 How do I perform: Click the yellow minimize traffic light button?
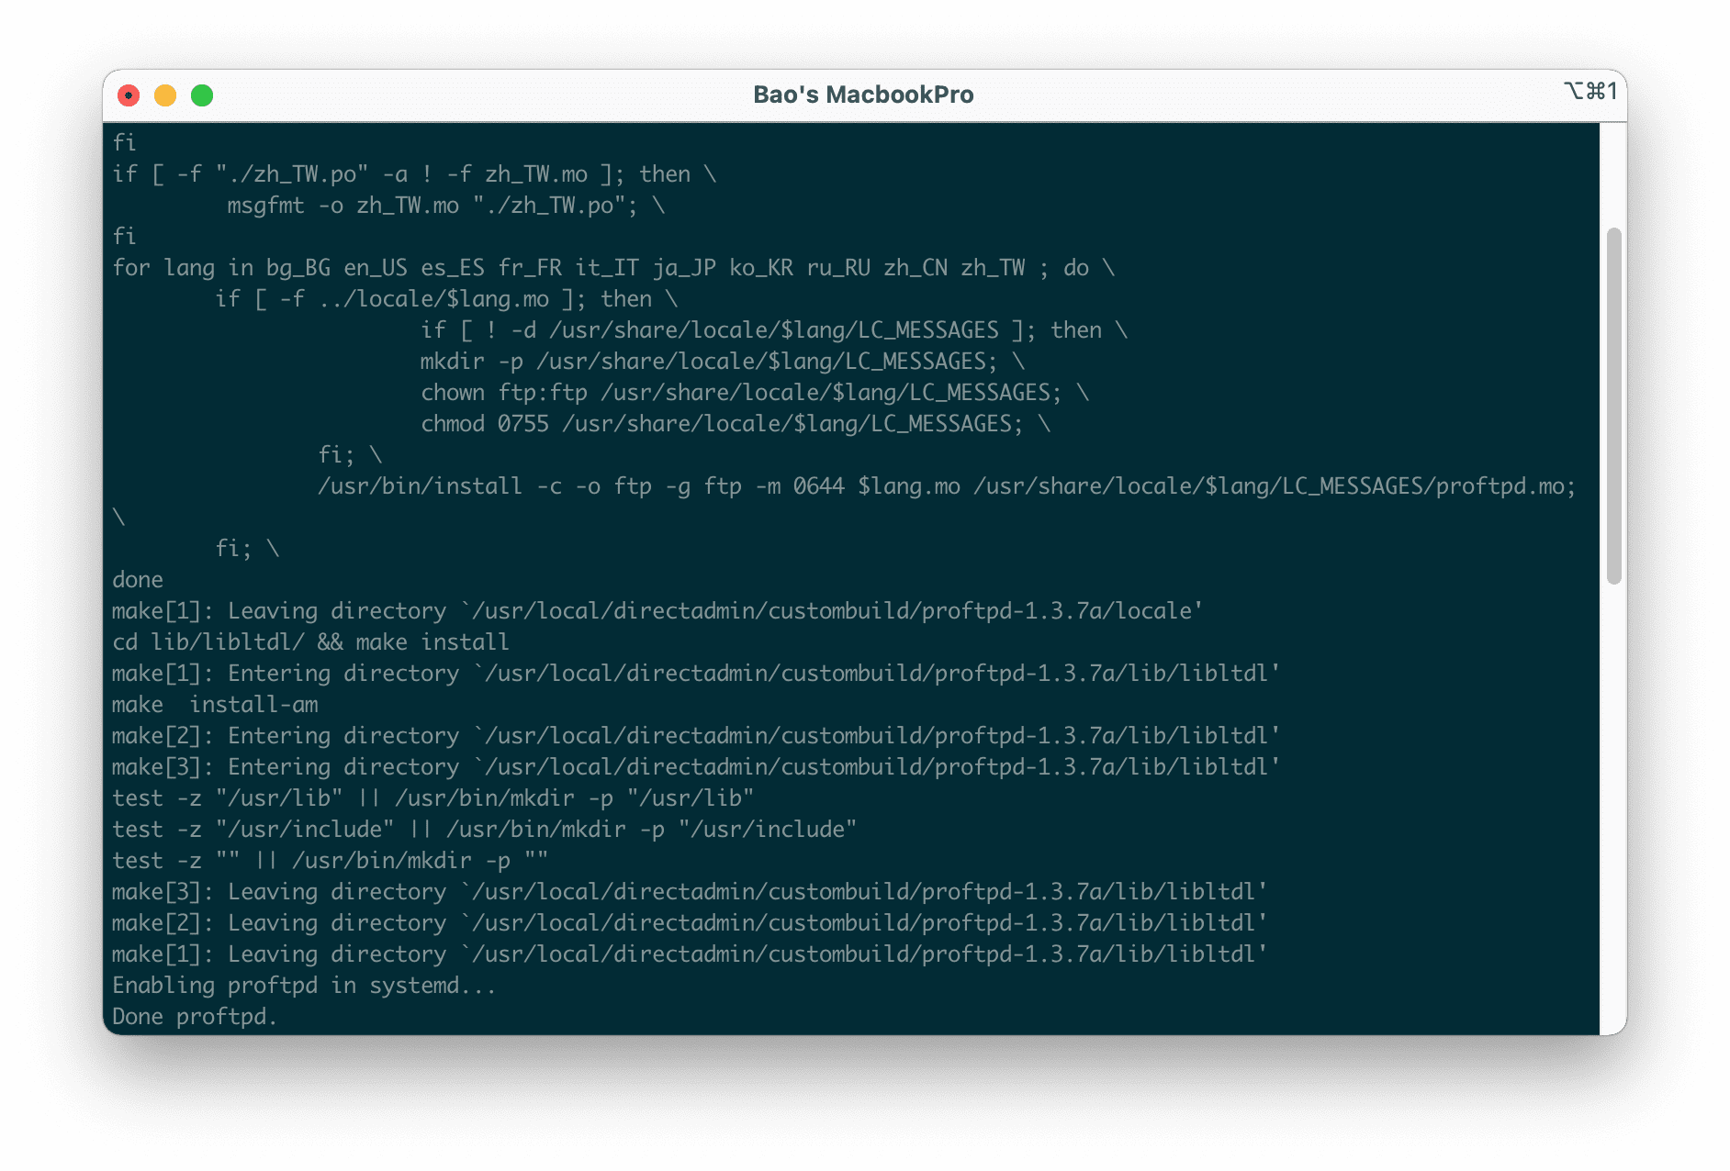pos(165,95)
